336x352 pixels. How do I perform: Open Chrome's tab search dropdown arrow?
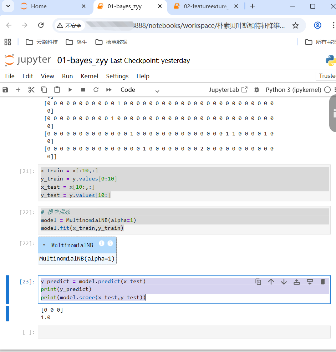pyautogui.click(x=8, y=6)
